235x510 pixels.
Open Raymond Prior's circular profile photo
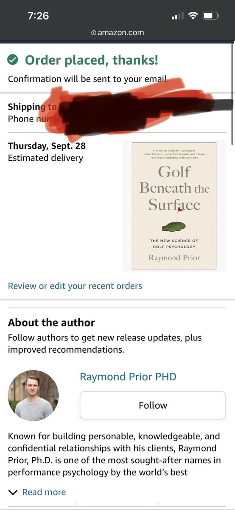coord(34,396)
